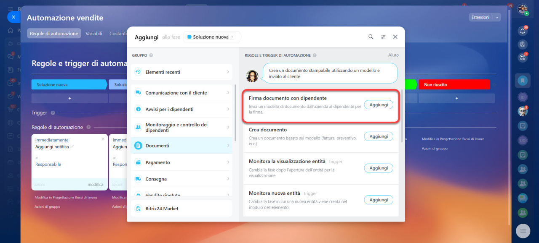This screenshot has height=243, width=539.
Task: Open chat bubble icon with badge 1
Action: (x=523, y=57)
